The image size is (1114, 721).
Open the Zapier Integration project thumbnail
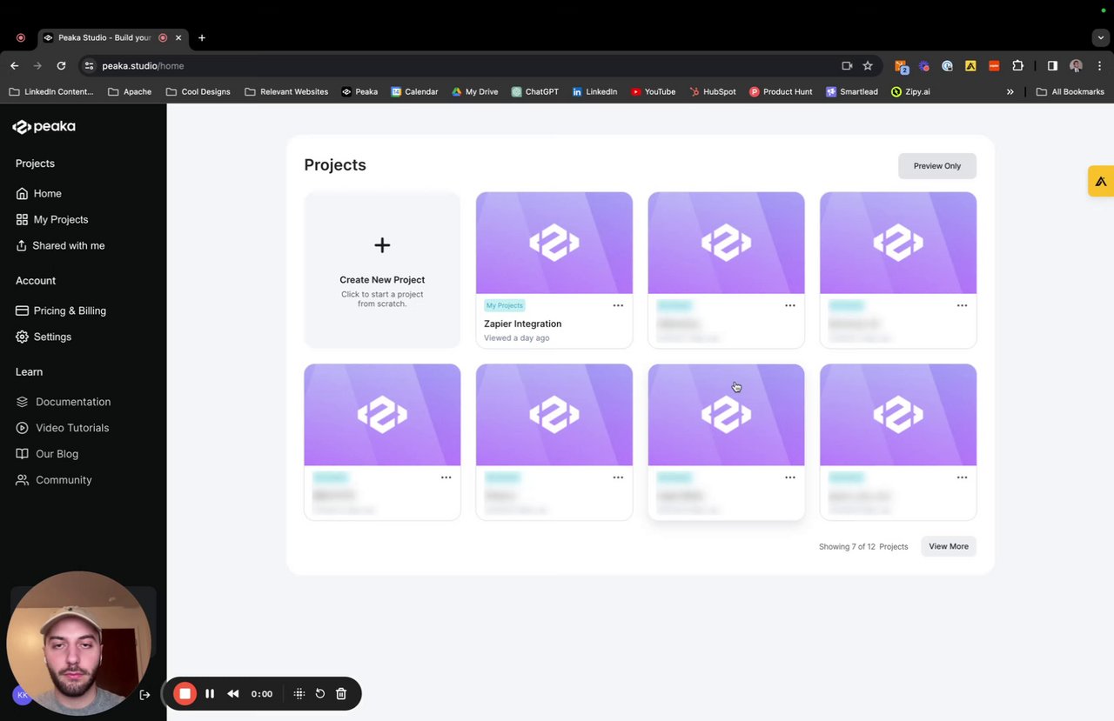click(554, 243)
